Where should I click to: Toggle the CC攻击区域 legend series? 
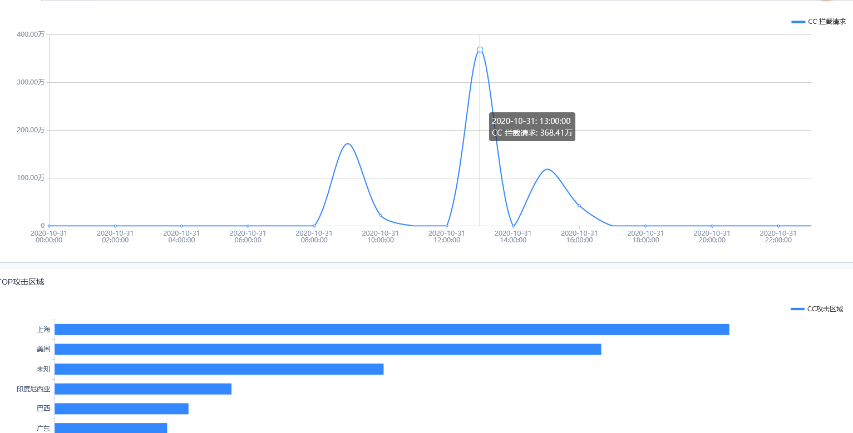[x=817, y=309]
